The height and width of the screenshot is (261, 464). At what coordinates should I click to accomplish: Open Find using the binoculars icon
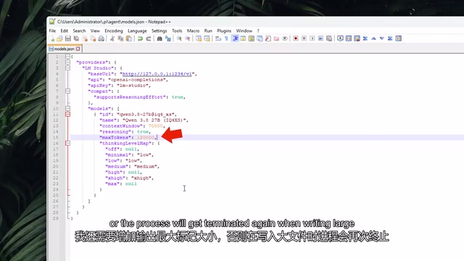(x=159, y=38)
